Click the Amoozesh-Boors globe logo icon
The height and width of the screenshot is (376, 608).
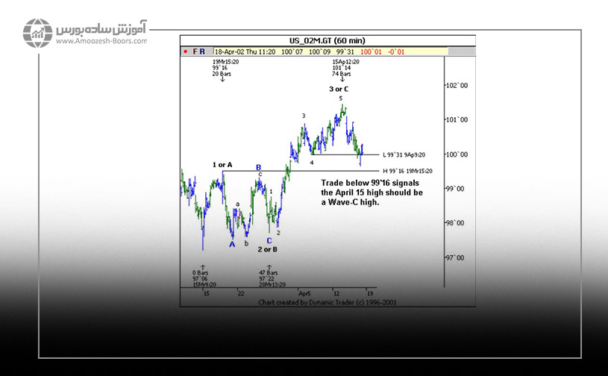[36, 34]
